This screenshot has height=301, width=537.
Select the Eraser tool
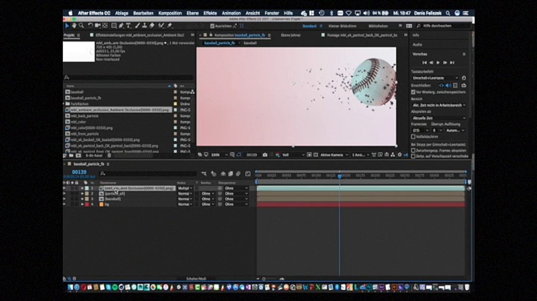pyautogui.click(x=152, y=26)
